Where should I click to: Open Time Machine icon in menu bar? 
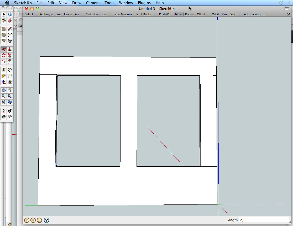click(281, 3)
